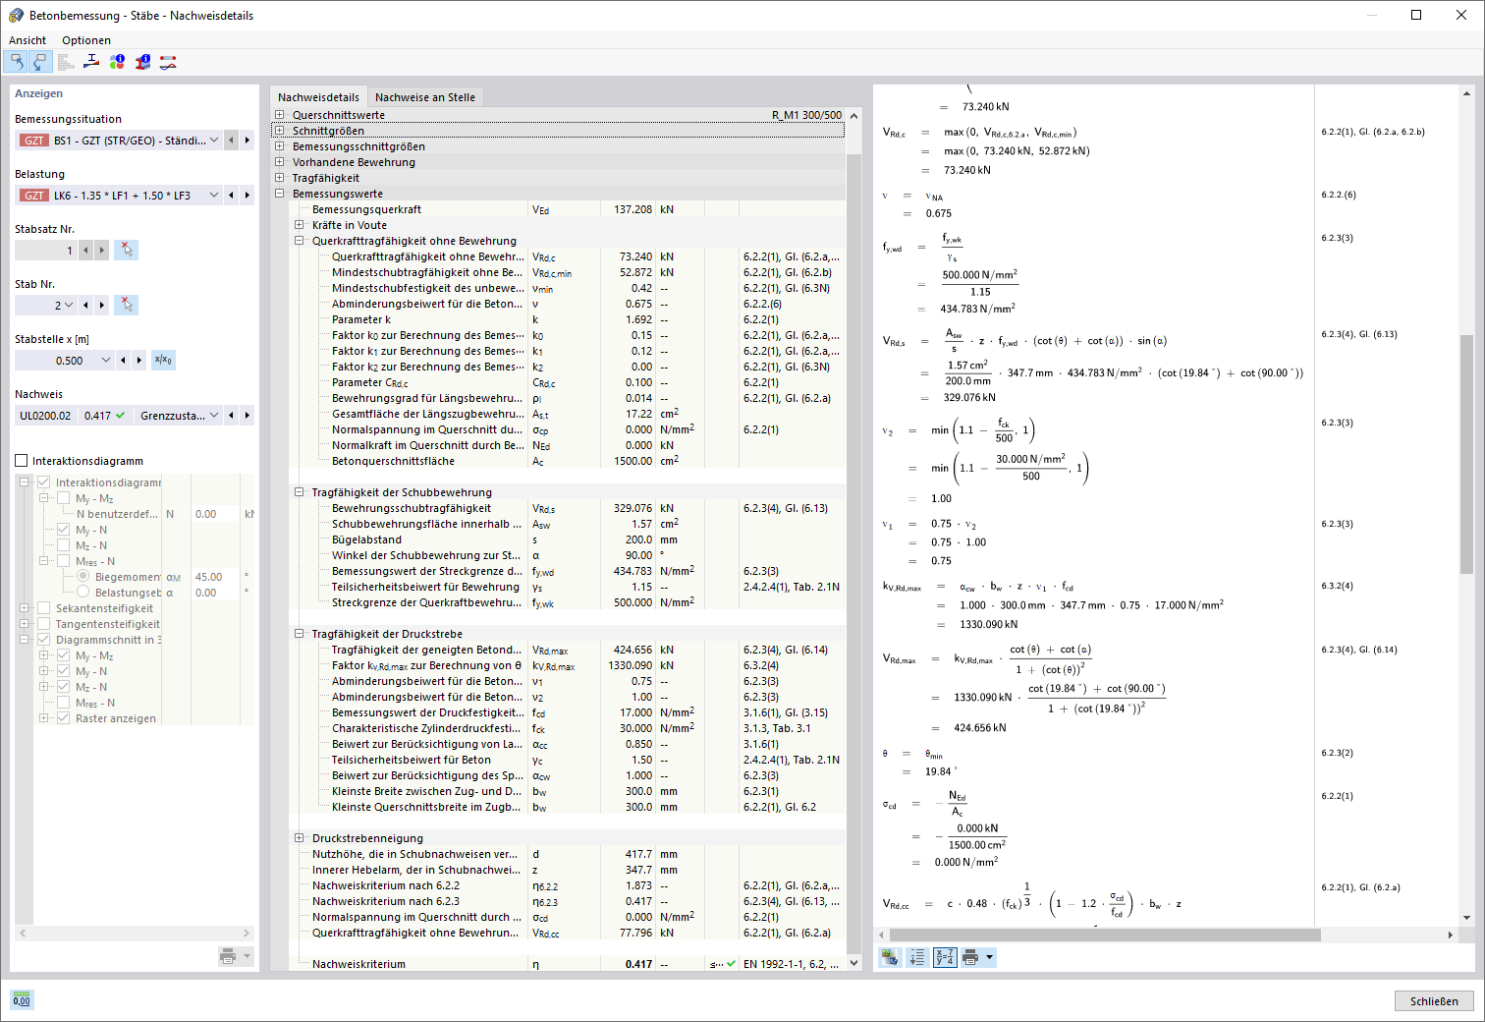Go to the next Nachweis with right arrow
The width and height of the screenshot is (1485, 1022).
(247, 416)
